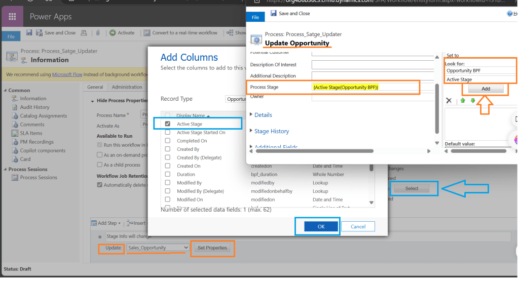Screen dimensions: 519x281
Task: Open Card in sidebar
Action: (25, 159)
